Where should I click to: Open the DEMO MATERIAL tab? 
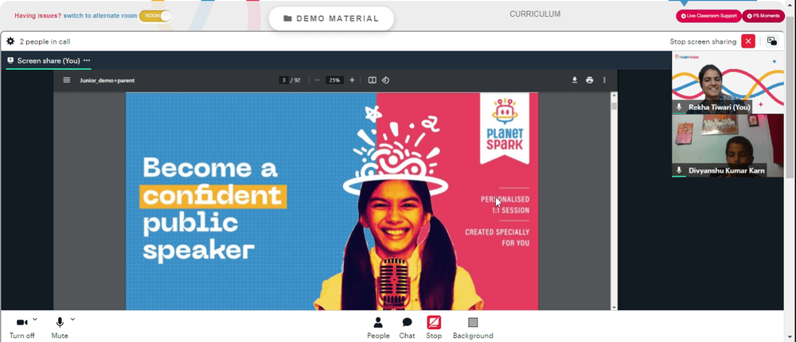331,18
